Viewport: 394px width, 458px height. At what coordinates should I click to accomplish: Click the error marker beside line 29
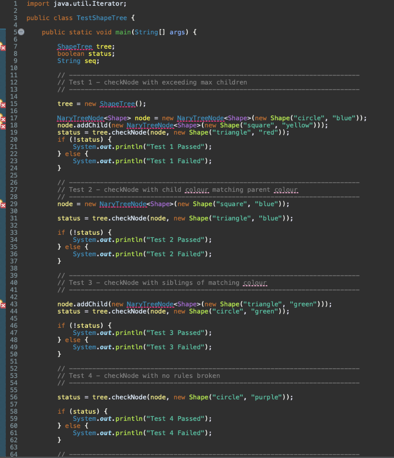[3, 204]
